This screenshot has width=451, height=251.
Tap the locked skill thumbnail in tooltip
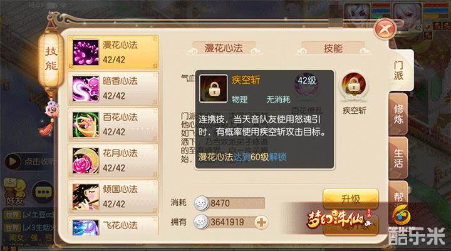click(x=214, y=88)
